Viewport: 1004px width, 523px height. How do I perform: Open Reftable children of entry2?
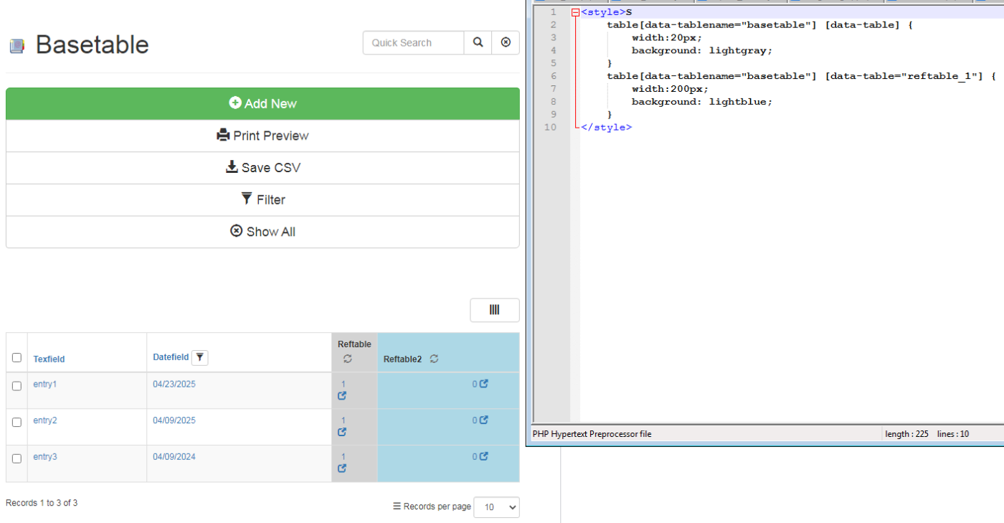tap(342, 432)
